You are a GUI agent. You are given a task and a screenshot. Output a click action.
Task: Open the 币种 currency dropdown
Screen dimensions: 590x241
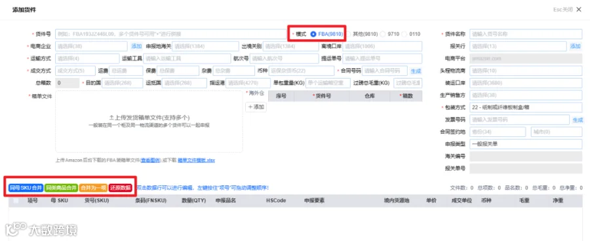(x=302, y=71)
